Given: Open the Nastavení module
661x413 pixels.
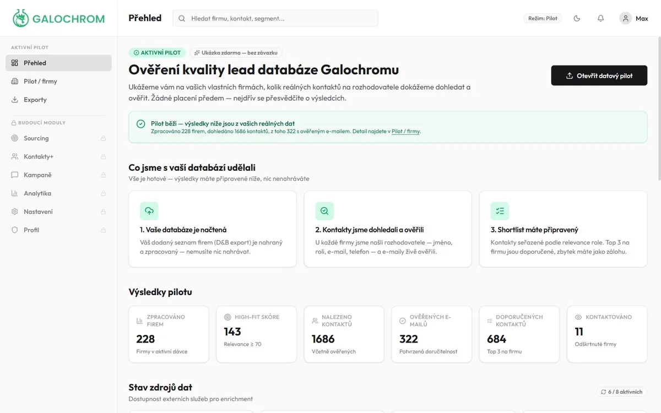Looking at the screenshot, I should (x=58, y=211).
